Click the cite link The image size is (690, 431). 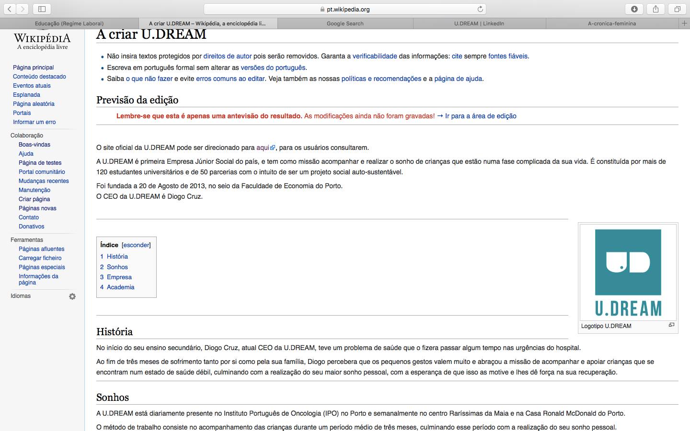pyautogui.click(x=457, y=56)
